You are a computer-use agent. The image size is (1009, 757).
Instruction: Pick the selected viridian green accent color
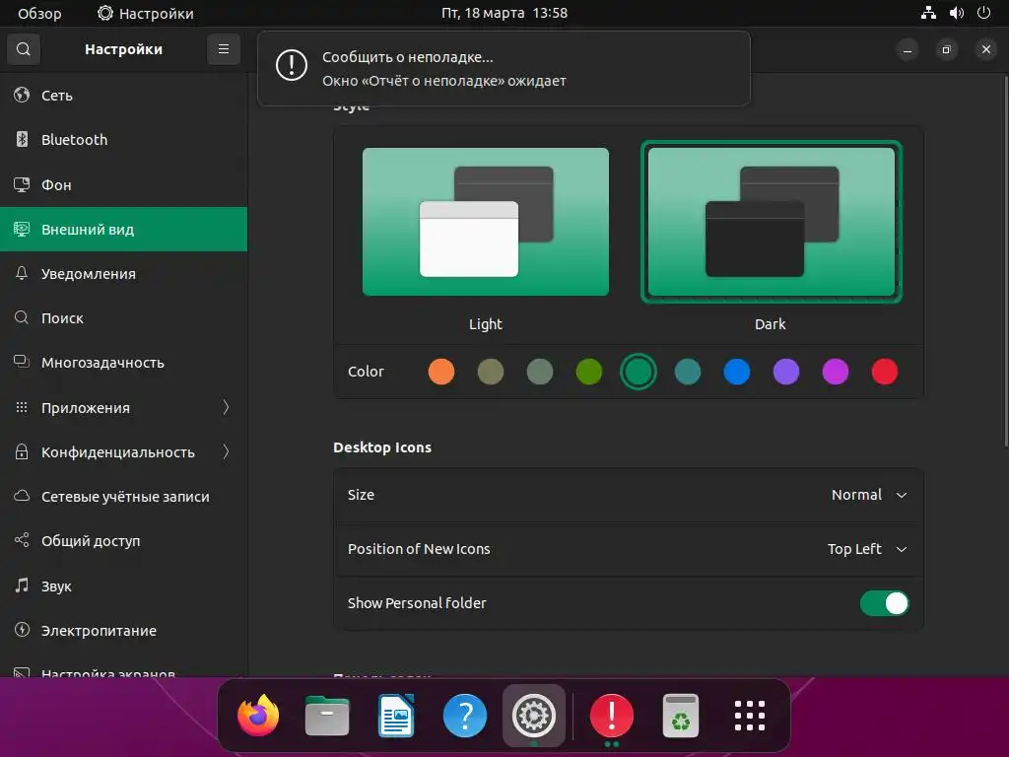639,372
